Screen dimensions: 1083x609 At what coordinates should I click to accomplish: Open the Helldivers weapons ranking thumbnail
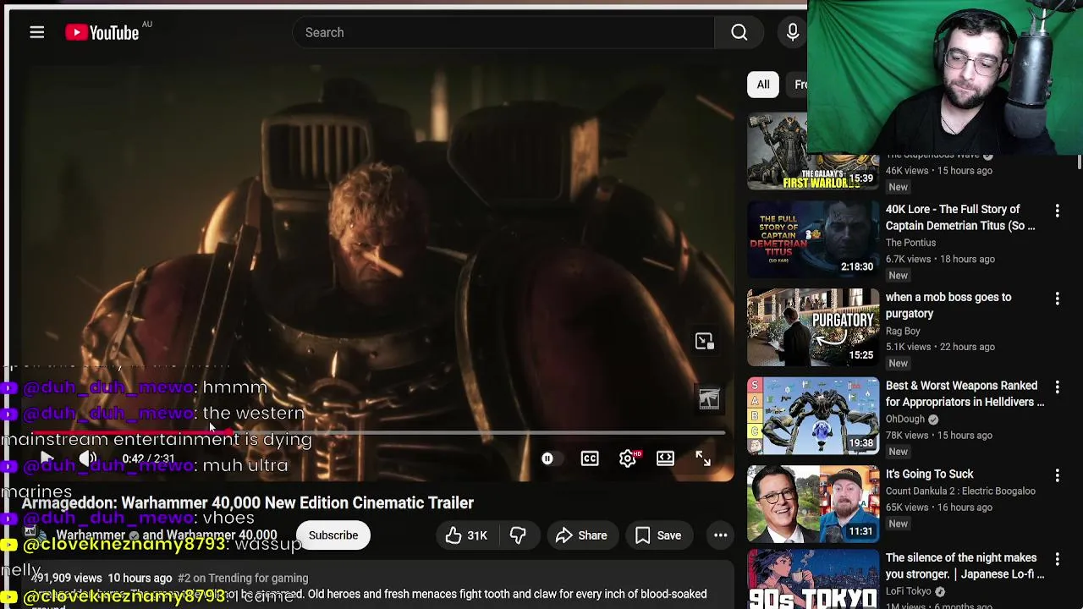pyautogui.click(x=813, y=415)
